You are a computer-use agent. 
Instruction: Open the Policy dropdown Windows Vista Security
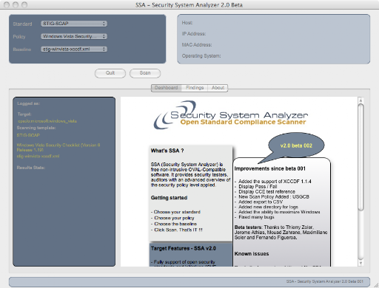click(x=74, y=36)
